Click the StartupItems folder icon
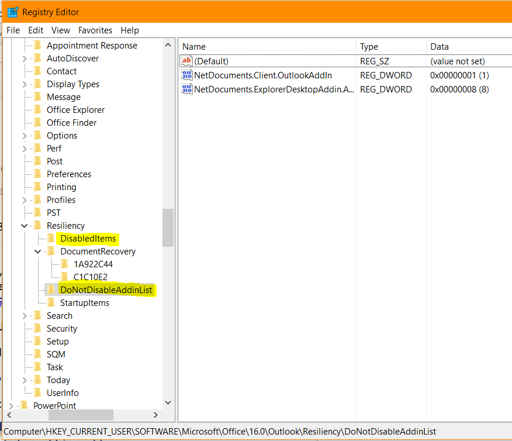Screen dimensions: 512x441 (x=51, y=302)
